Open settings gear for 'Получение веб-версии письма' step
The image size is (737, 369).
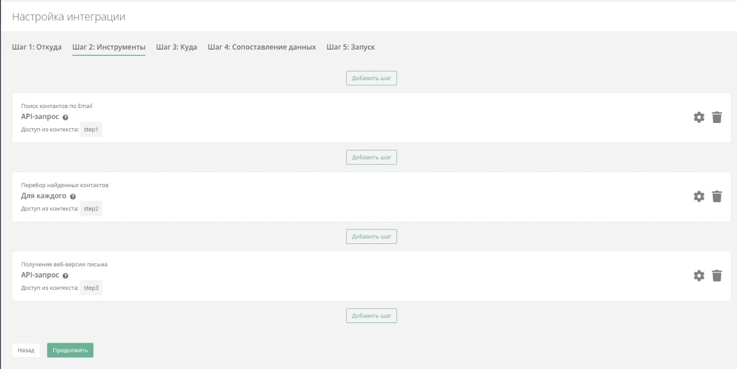[x=698, y=275]
